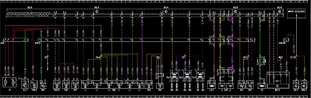This screenshot has height=98, width=311.
Task: Click the X26 connector label
Action: [x=2, y=43]
